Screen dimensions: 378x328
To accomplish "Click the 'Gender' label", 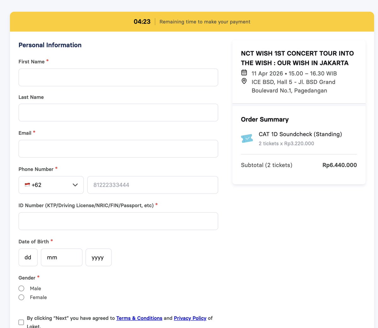I will coord(27,278).
